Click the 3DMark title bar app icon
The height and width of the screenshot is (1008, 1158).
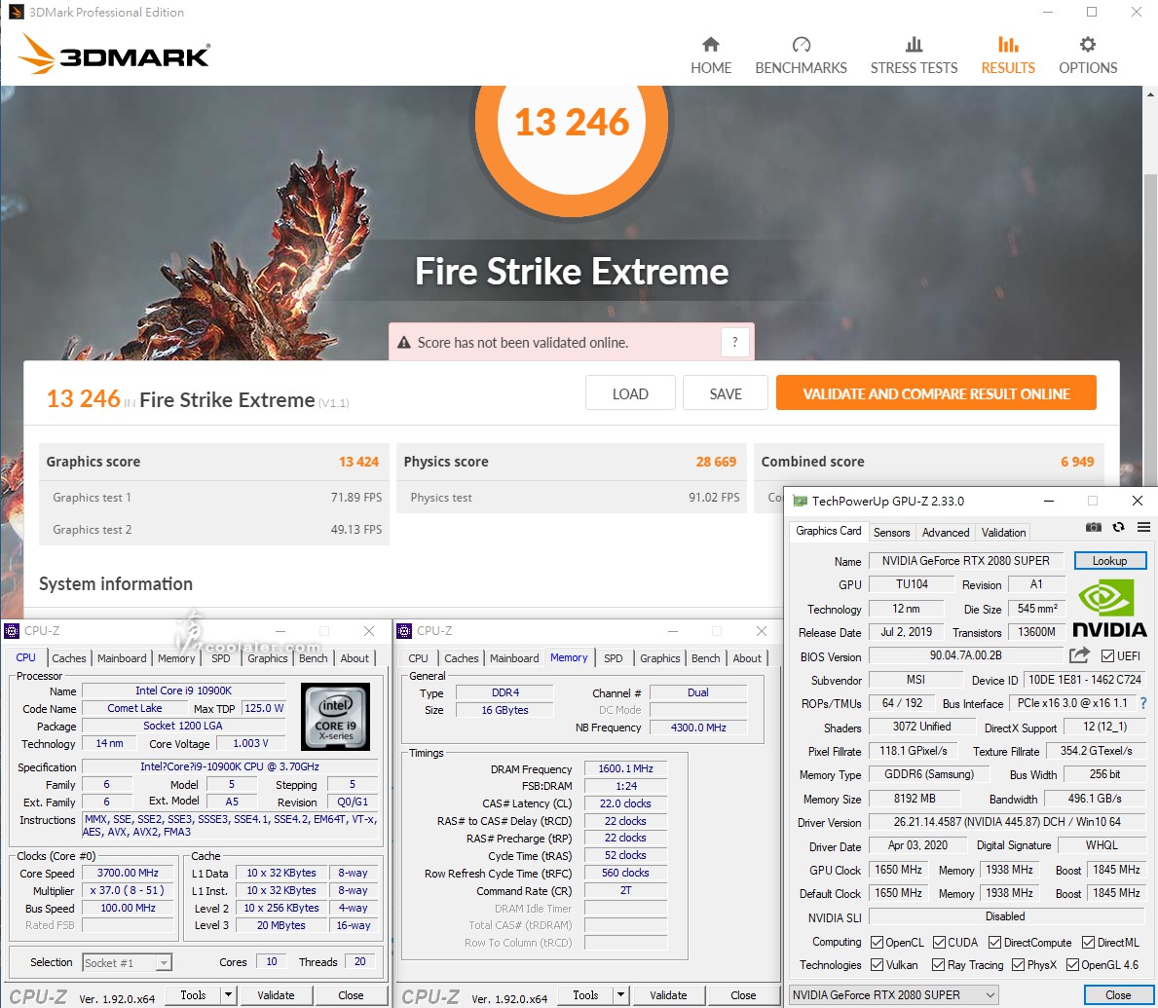[x=15, y=12]
